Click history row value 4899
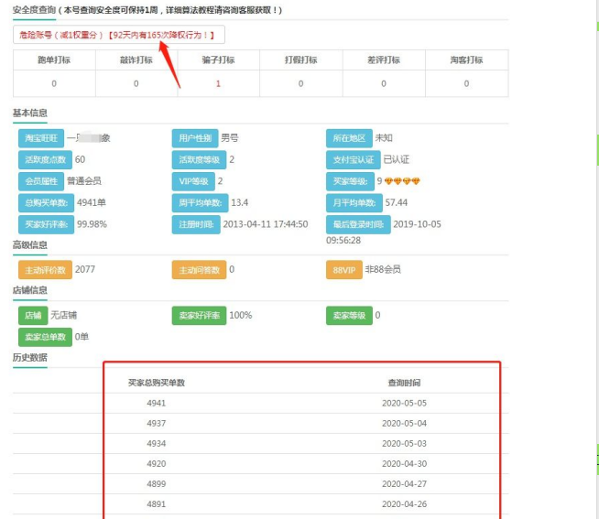Image resolution: width=599 pixels, height=519 pixels. (x=157, y=484)
